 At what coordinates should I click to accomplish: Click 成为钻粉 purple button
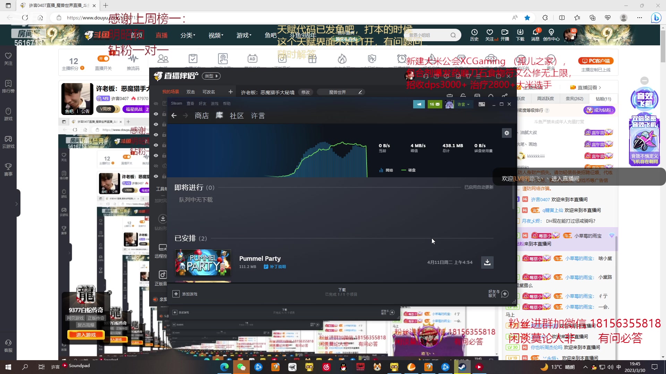pyautogui.click(x=599, y=110)
